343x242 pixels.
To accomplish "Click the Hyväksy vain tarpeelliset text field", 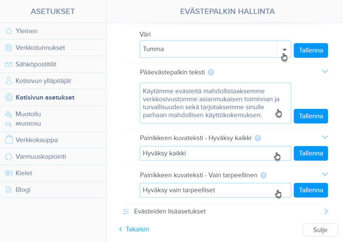I will tap(215, 190).
